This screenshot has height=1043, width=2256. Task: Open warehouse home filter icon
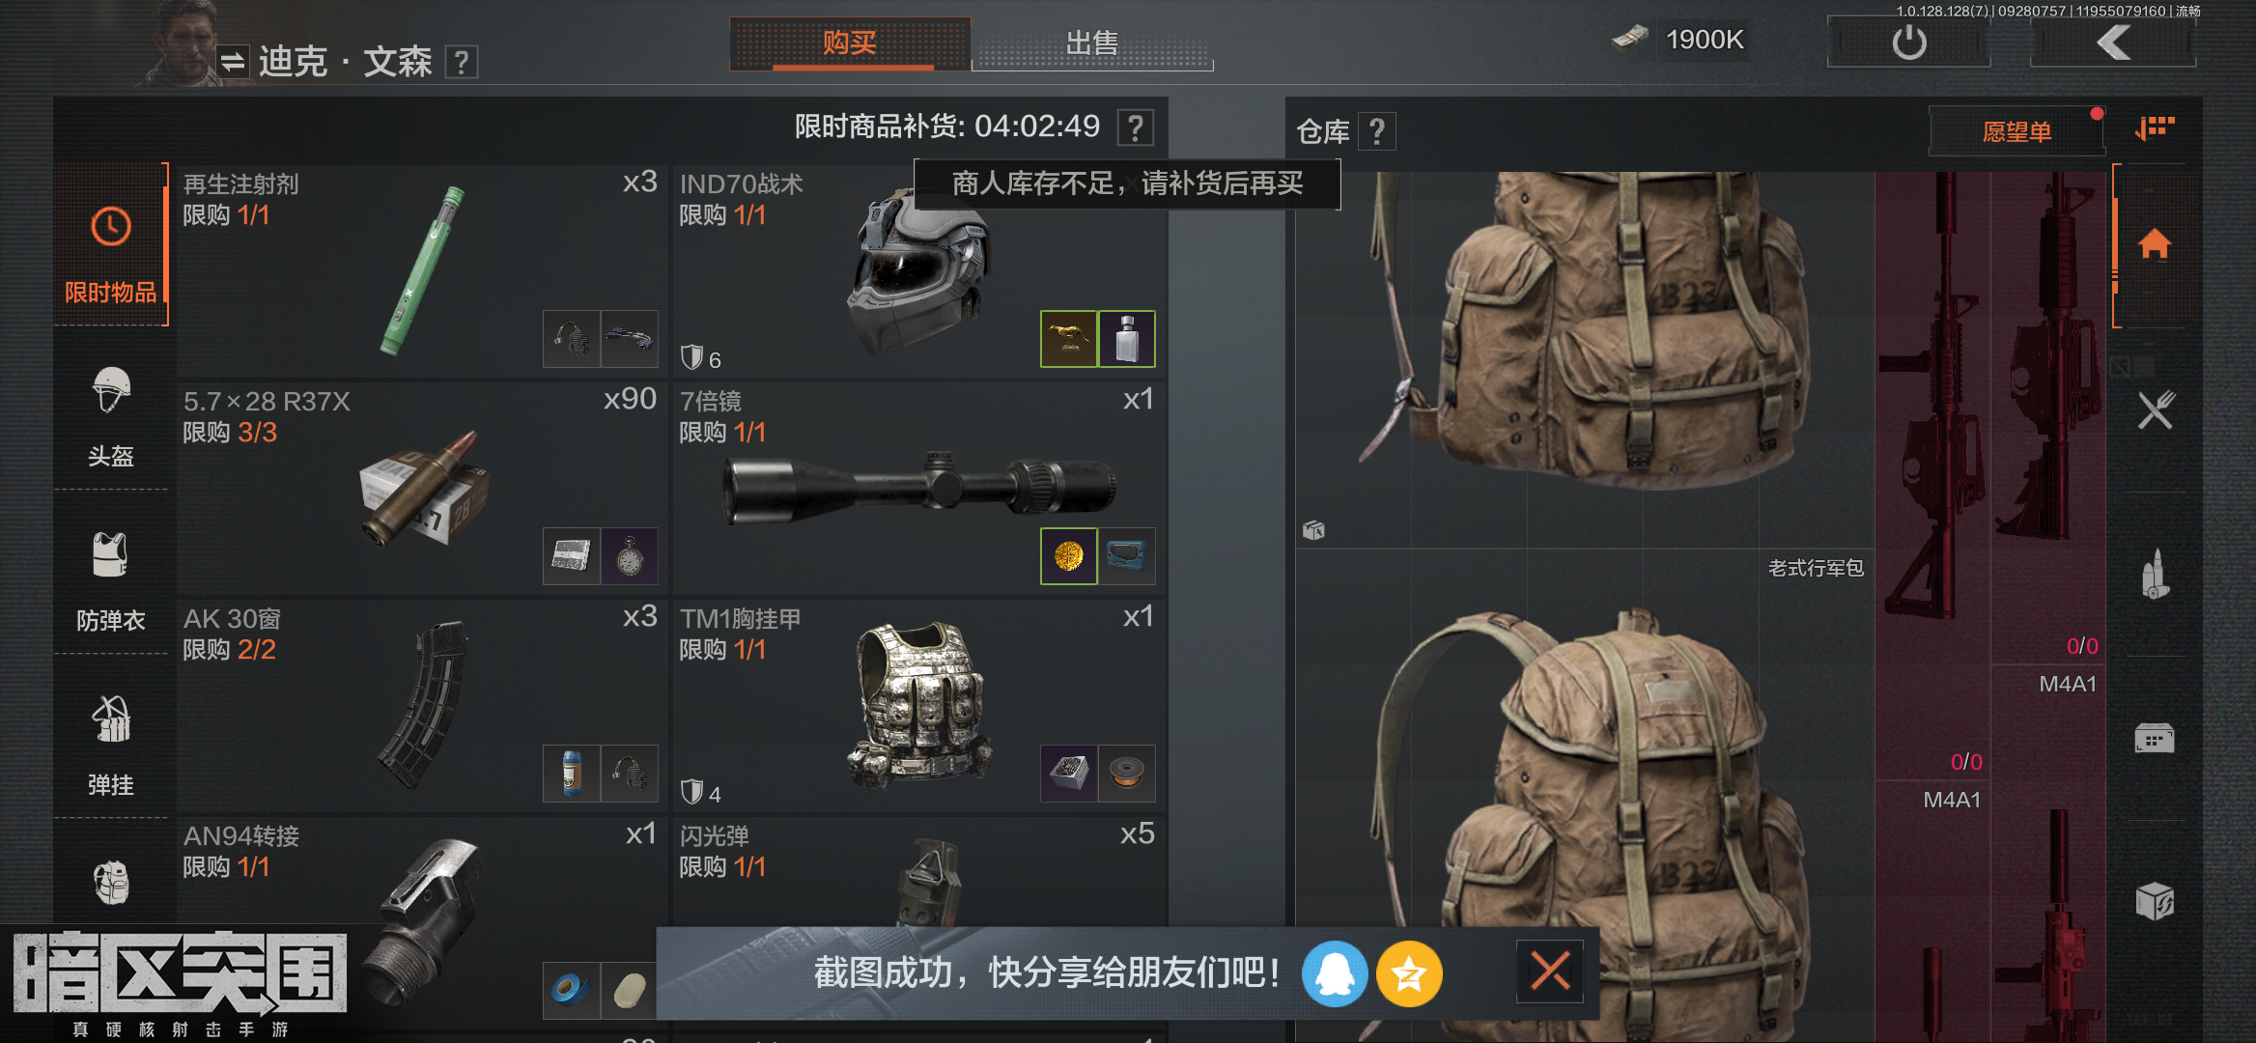pyautogui.click(x=2155, y=244)
